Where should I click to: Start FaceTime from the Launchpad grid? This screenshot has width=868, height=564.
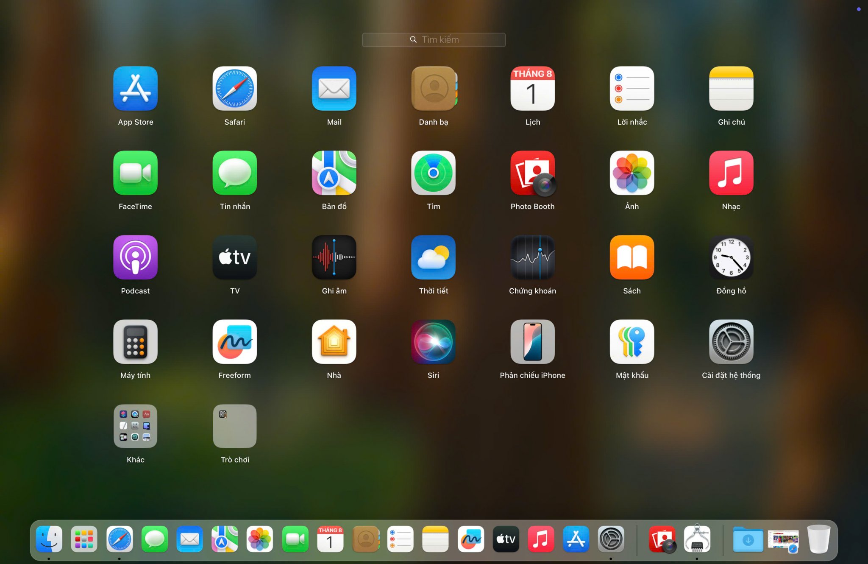(135, 173)
